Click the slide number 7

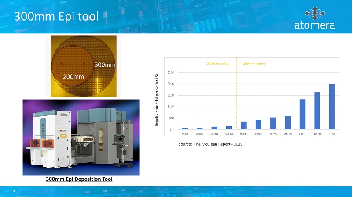[x=14, y=192]
